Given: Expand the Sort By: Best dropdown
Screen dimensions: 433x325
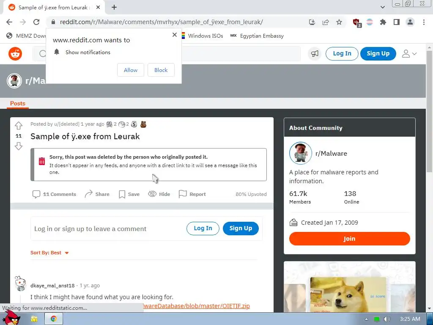Looking at the screenshot, I should 49,253.
